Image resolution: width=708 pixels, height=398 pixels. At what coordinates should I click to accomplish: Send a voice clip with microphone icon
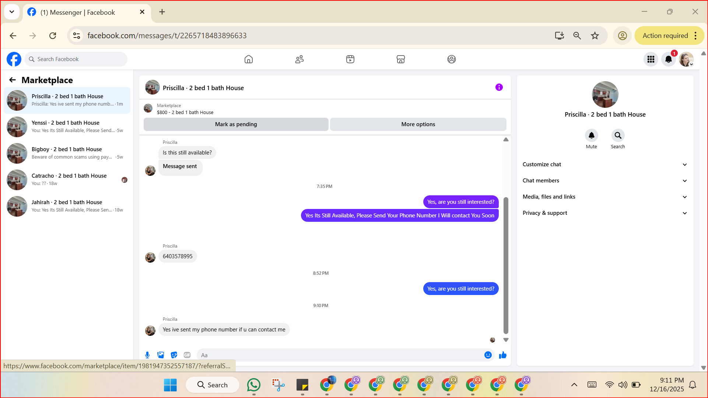pyautogui.click(x=147, y=355)
